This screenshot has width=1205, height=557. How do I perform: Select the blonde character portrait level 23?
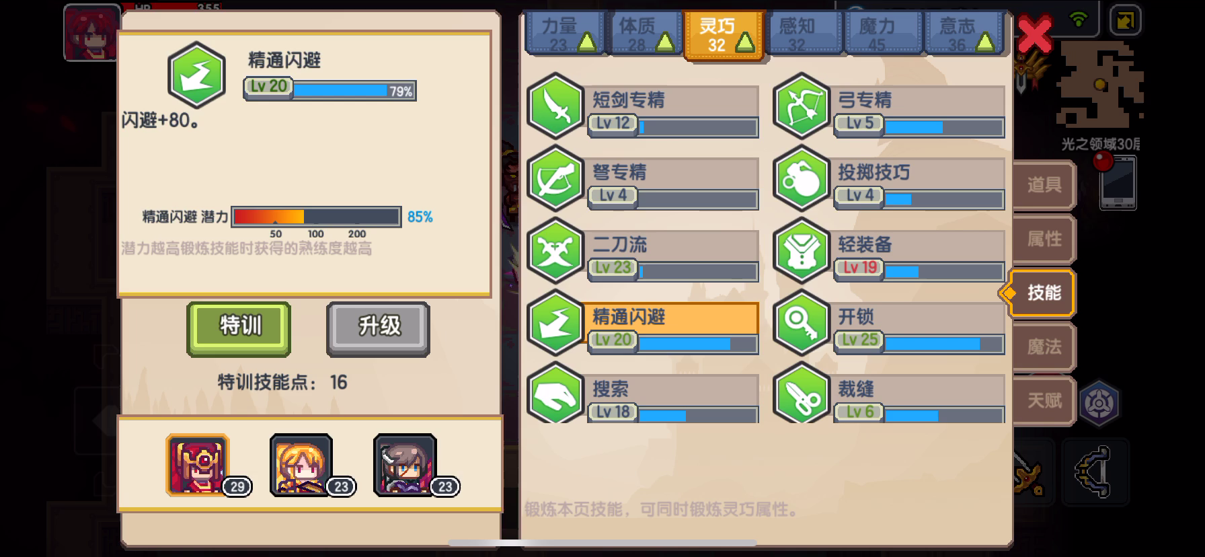click(301, 465)
